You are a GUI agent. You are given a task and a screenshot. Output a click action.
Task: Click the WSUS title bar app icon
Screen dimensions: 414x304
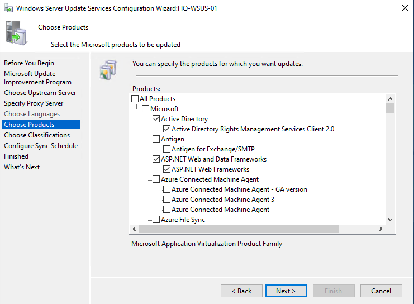[x=7, y=8]
